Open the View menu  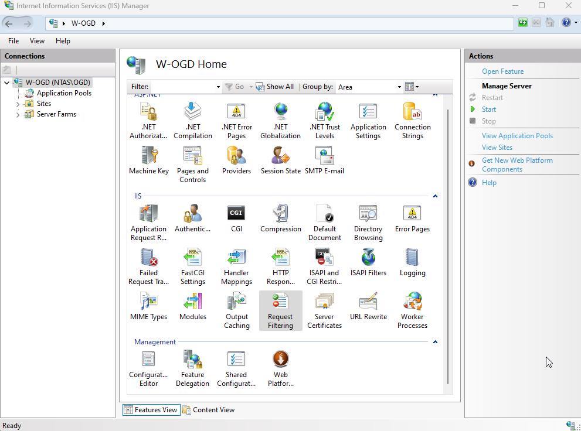(37, 41)
